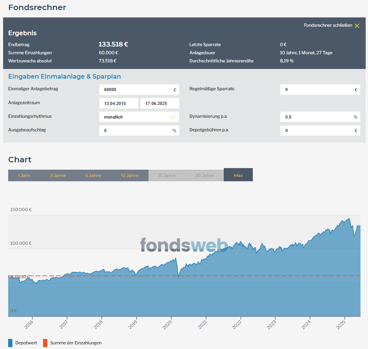Click the Ausgabeaufschlag percentage field
The height and width of the screenshot is (349, 368).
(x=136, y=131)
